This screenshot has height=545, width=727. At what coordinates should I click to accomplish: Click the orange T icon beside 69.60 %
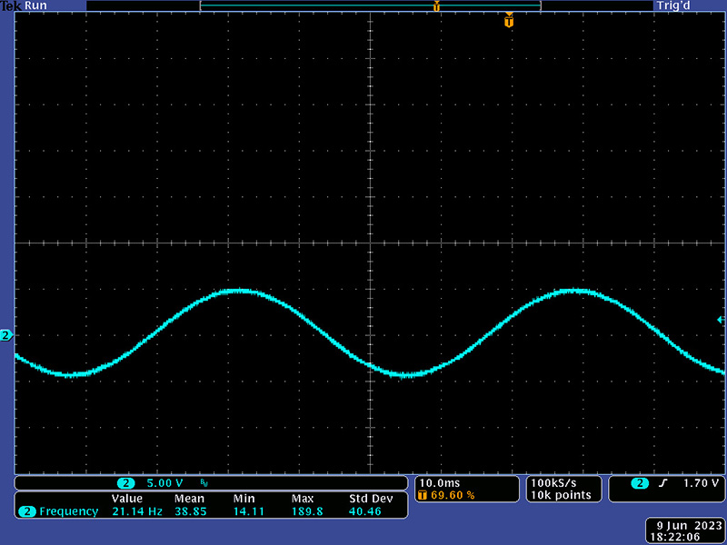coord(422,495)
